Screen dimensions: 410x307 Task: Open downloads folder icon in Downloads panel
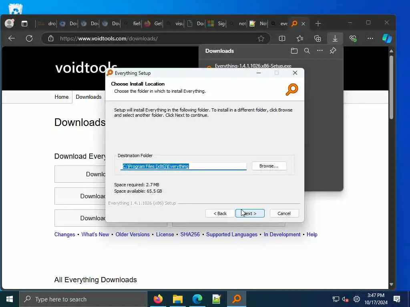[294, 51]
